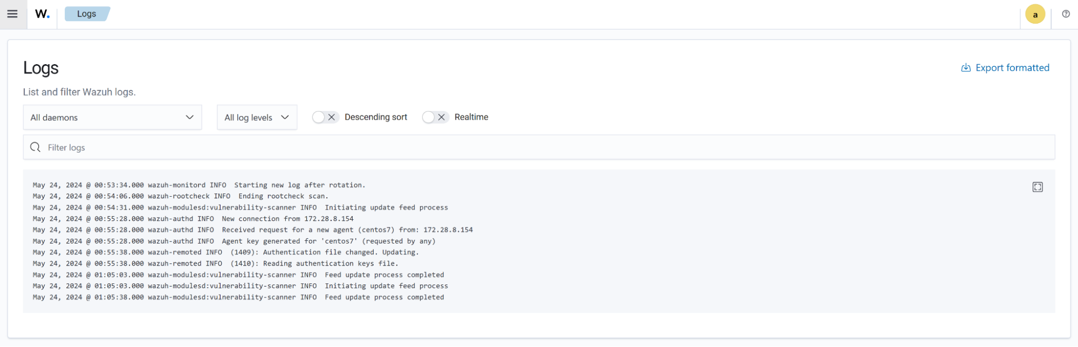
Task: Select the Logs breadcrumb tab
Action: point(86,14)
